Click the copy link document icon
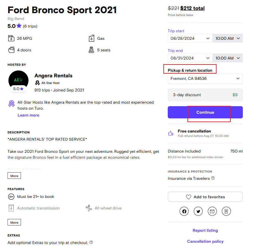Image resolution: width=266 pixels, height=249 pixels. click(x=226, y=211)
